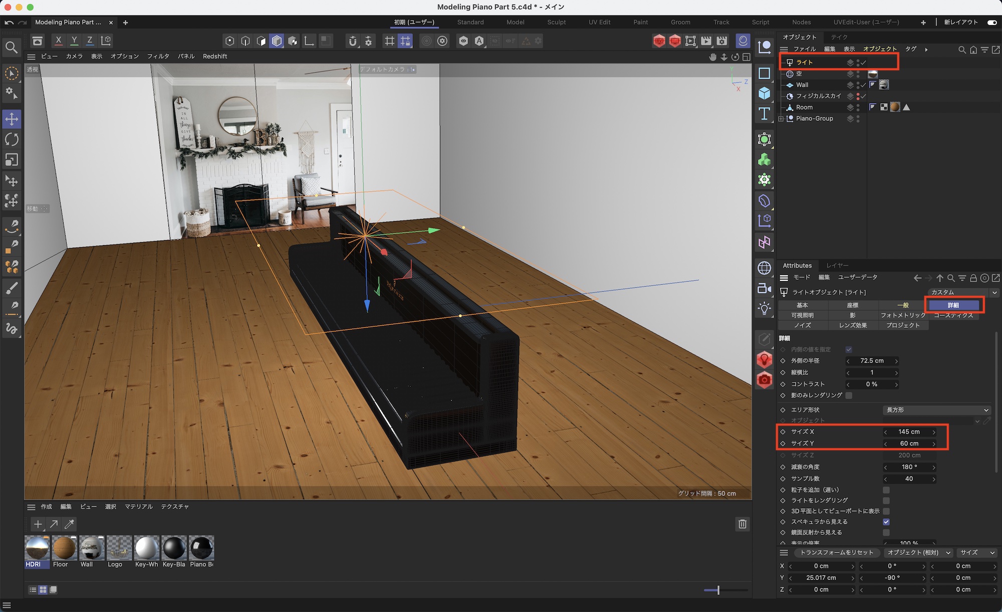The height and width of the screenshot is (612, 1002).
Task: Open the Redshift viewport menu
Action: pos(214,56)
